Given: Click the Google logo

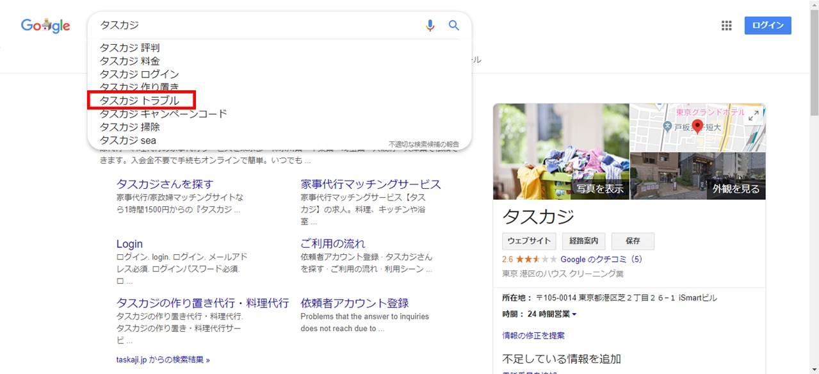Looking at the screenshot, I should [45, 26].
